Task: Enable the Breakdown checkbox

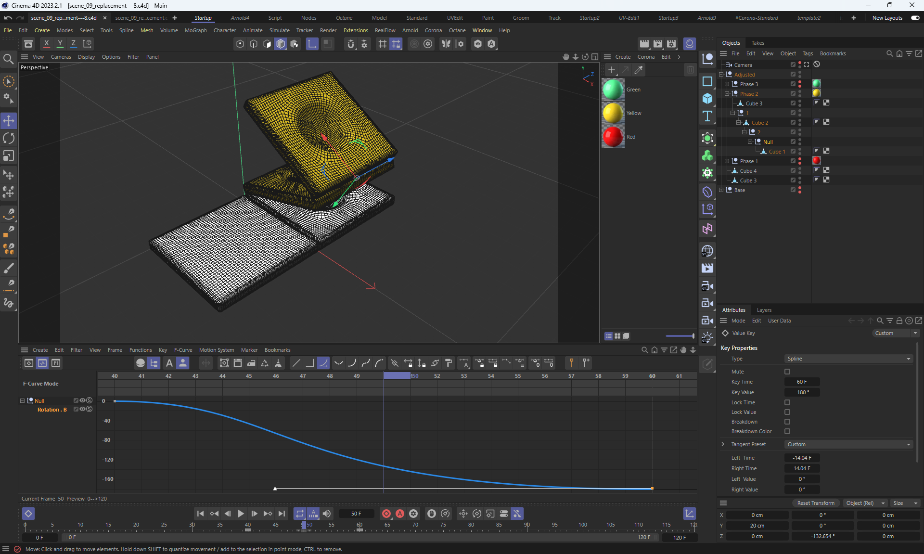Action: pyautogui.click(x=787, y=422)
